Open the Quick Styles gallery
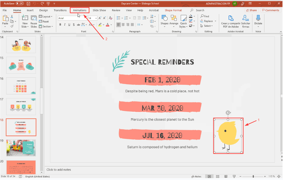 pyautogui.click(x=183, y=21)
